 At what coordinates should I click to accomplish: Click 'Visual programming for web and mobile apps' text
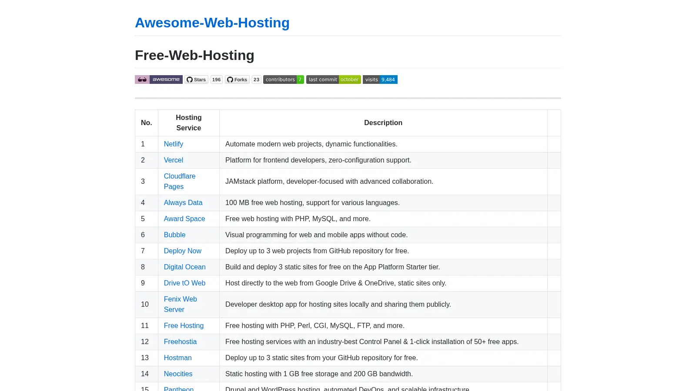tap(317, 235)
